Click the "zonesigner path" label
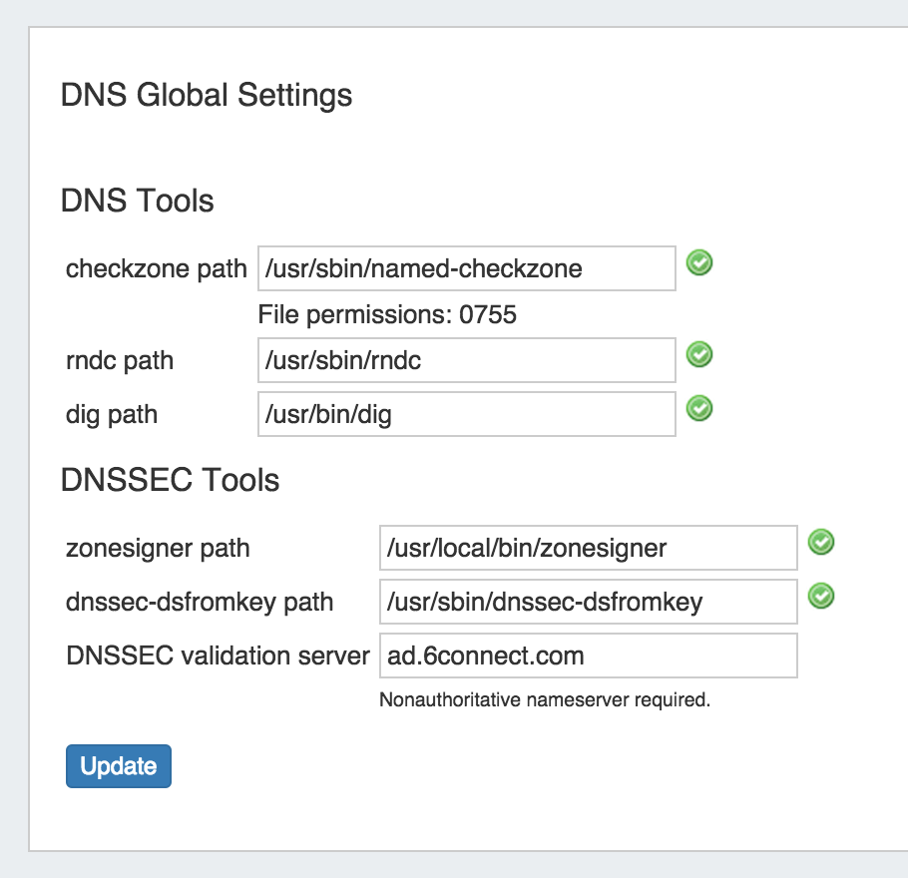 coord(158,548)
